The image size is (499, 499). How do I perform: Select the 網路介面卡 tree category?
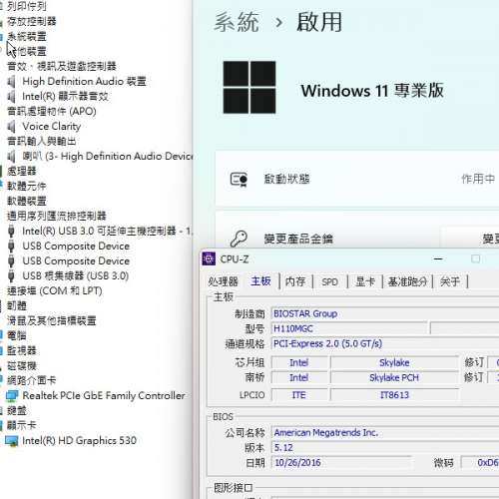click(32, 380)
